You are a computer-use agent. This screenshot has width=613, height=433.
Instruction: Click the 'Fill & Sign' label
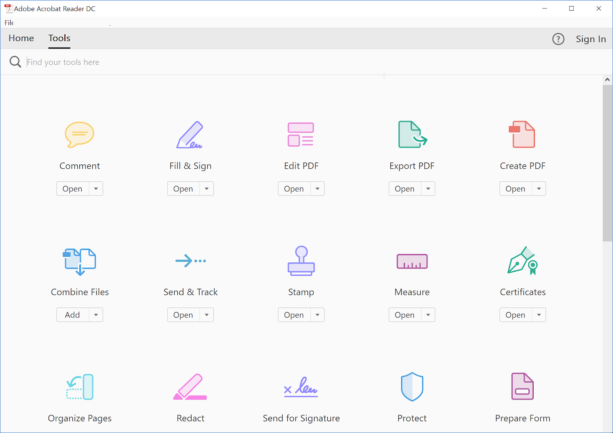coord(190,166)
